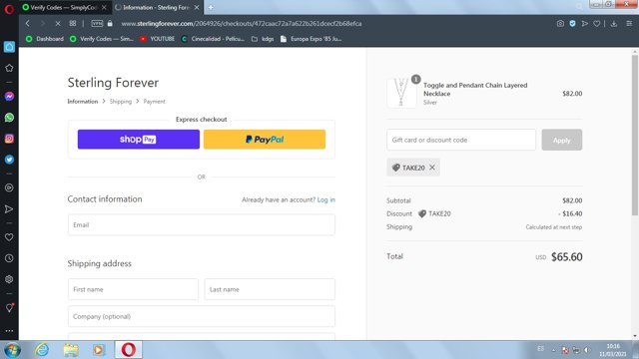Take a snapshot with the camera icon
This screenshot has width=639, height=359.
click(560, 24)
